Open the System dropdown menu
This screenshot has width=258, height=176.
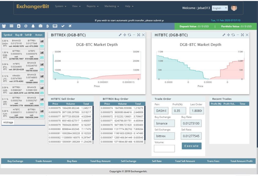coord(60,6)
